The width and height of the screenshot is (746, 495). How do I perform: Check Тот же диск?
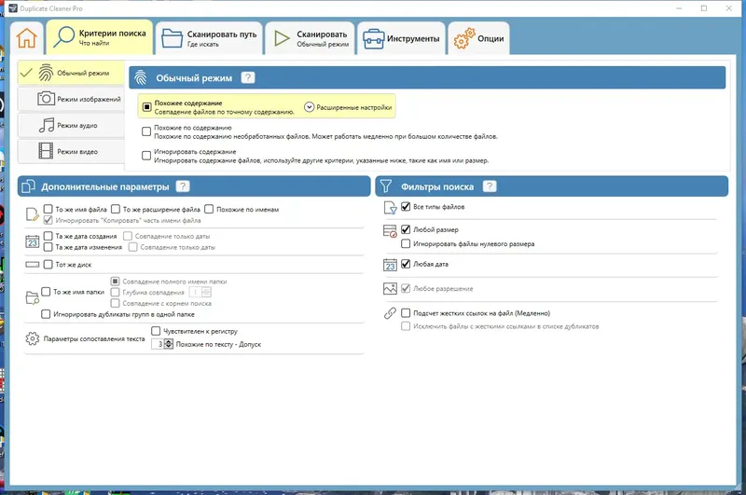48,265
